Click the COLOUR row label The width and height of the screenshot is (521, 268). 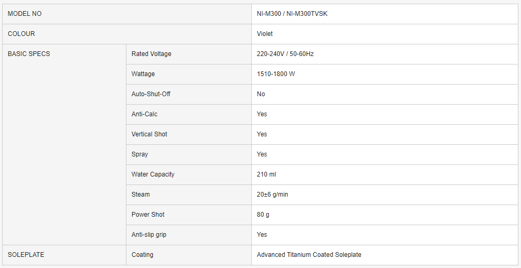coord(21,34)
